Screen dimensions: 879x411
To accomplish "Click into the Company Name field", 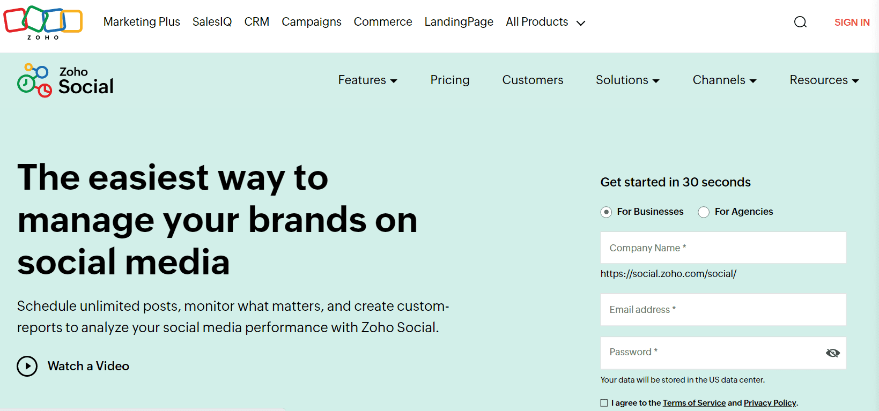I will 723,248.
